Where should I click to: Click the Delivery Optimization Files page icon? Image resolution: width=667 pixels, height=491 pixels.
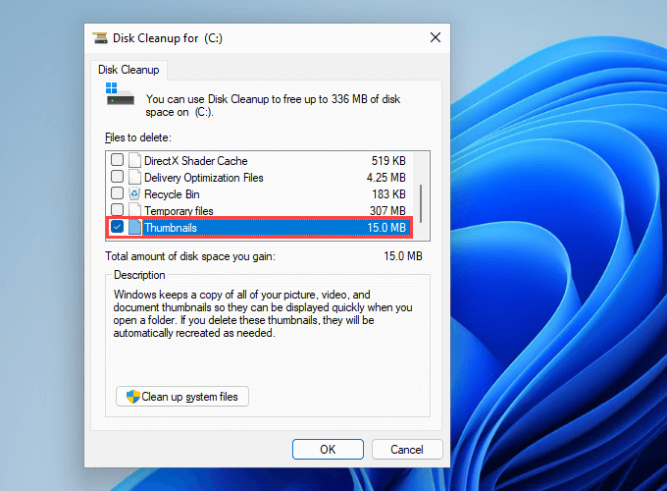click(135, 178)
